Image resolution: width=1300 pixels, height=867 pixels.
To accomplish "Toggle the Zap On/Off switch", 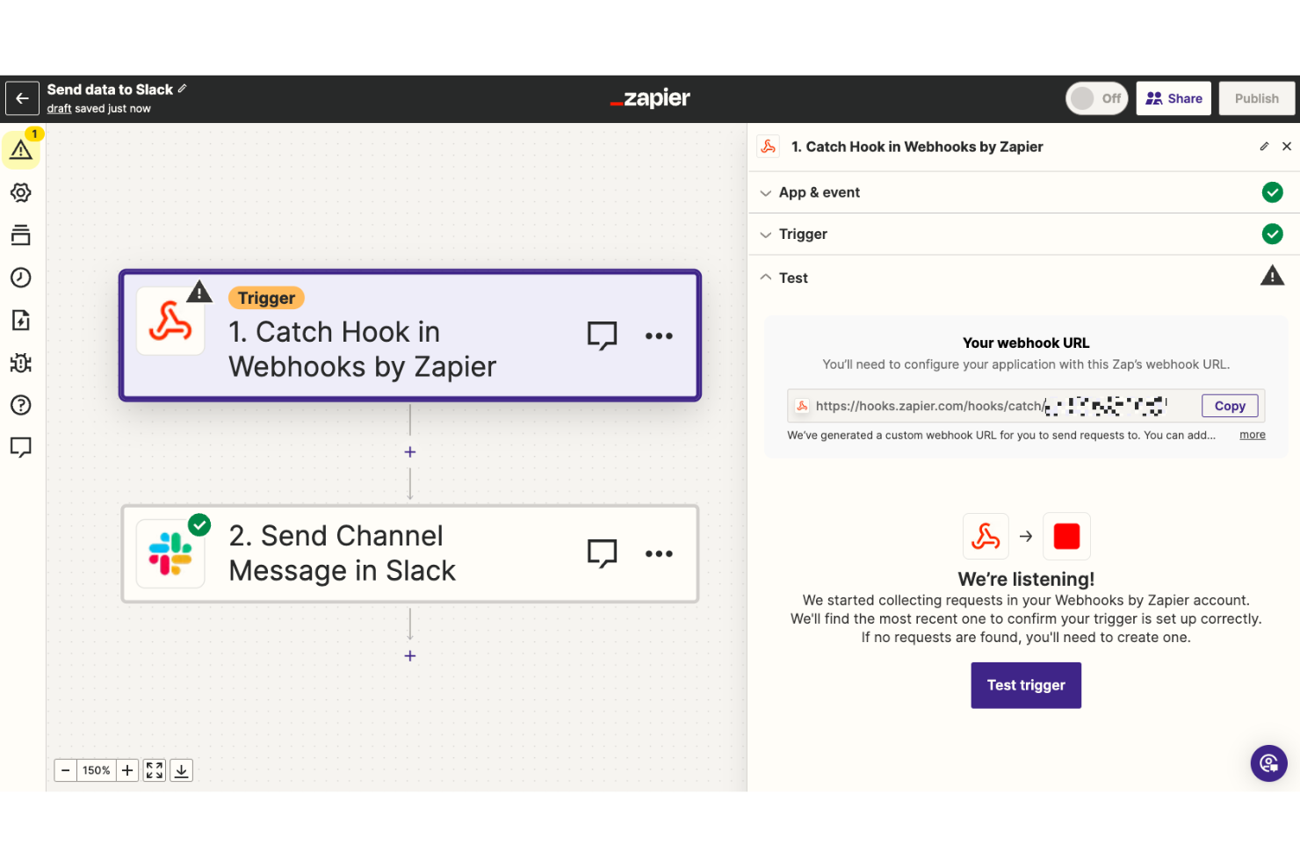I will tap(1097, 98).
